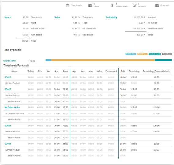Click the 50:00 Sold value in SO025 row
The height and width of the screenshot is (165, 174).
[123, 89]
